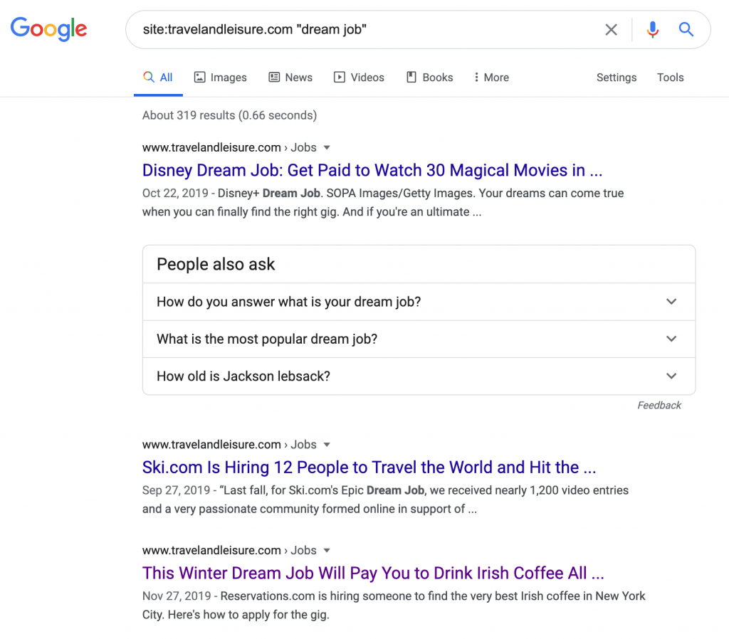Open dropdown arrow beside Ski.com result URL
The image size is (729, 639).
327,445
